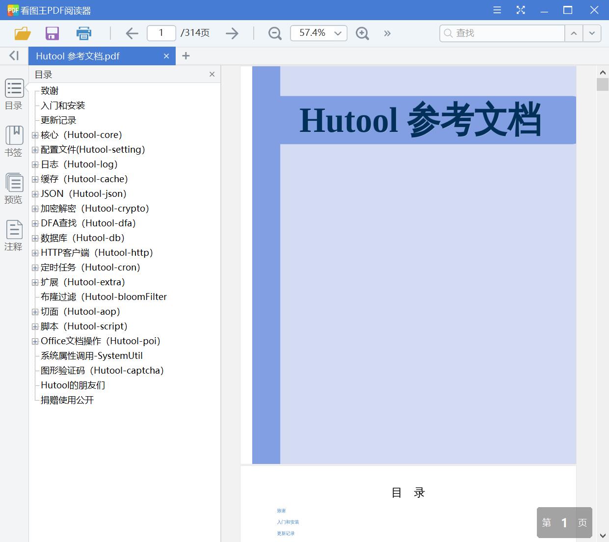Show more toolbar tools chevron
Image resolution: width=609 pixels, height=542 pixels.
387,33
